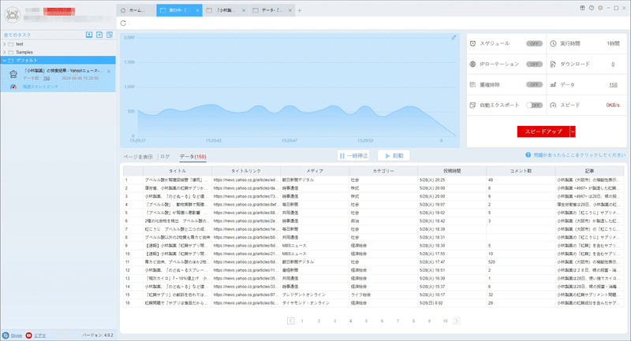This screenshot has height=341, width=631.
Task: Open the ページを表示 tab
Action: (x=138, y=157)
